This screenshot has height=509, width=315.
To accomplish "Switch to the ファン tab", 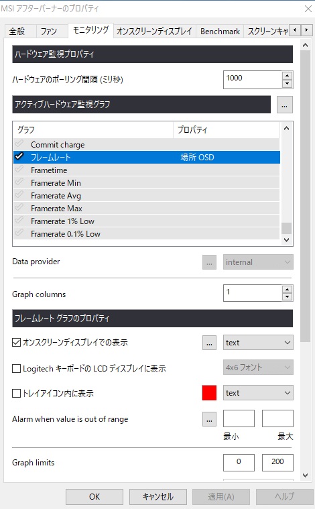I will [x=49, y=31].
